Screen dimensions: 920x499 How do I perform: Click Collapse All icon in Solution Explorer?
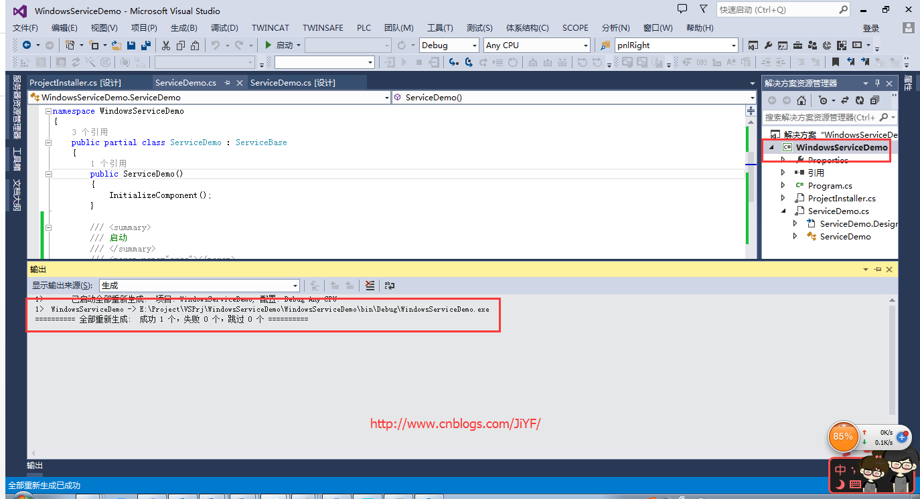(875, 100)
